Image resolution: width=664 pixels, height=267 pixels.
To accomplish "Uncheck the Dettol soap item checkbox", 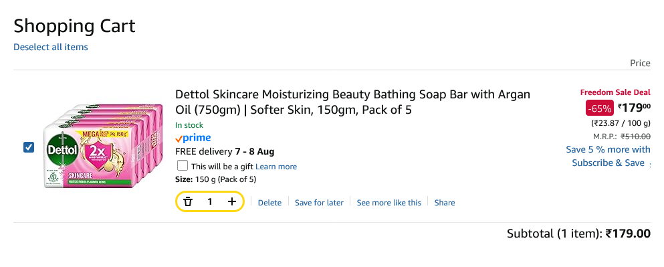I will [29, 147].
